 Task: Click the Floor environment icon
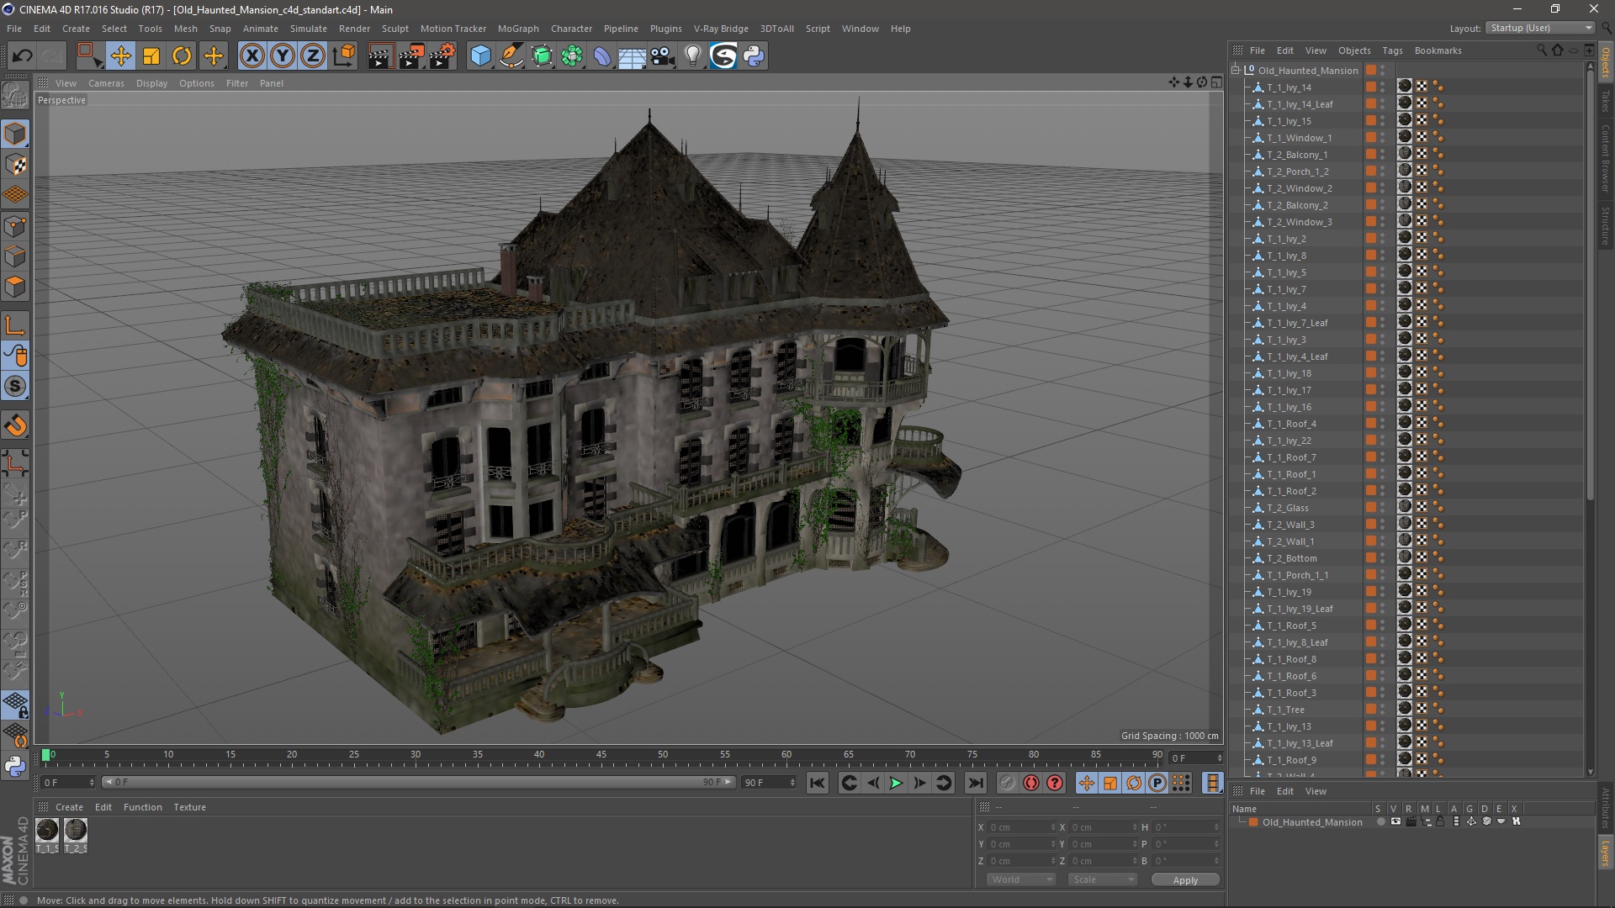point(632,56)
